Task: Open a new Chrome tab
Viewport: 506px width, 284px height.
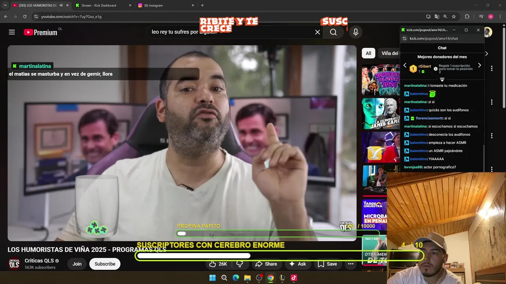Action: point(202,6)
